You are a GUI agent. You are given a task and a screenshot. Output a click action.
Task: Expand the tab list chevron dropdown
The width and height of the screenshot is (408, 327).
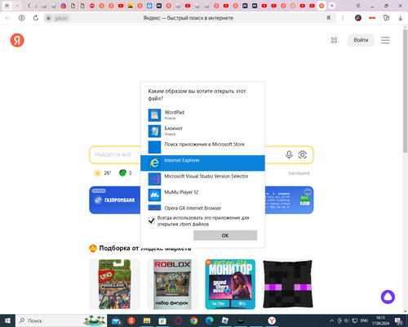pyautogui.click(x=17, y=6)
